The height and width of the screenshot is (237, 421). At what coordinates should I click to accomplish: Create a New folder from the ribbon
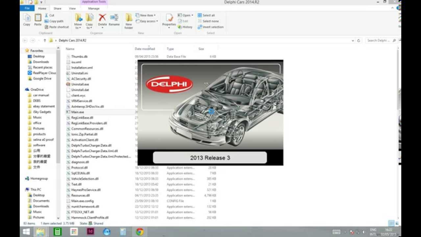coord(129,21)
